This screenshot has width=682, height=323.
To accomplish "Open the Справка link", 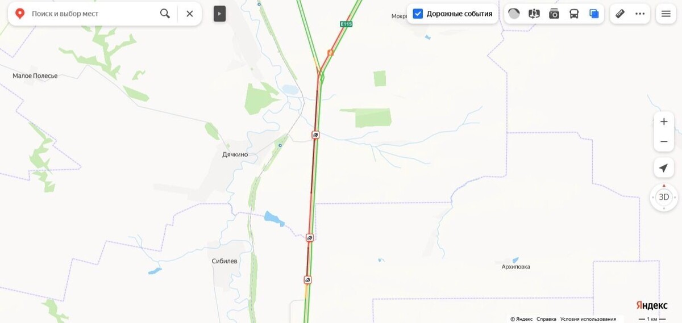I will (x=547, y=319).
